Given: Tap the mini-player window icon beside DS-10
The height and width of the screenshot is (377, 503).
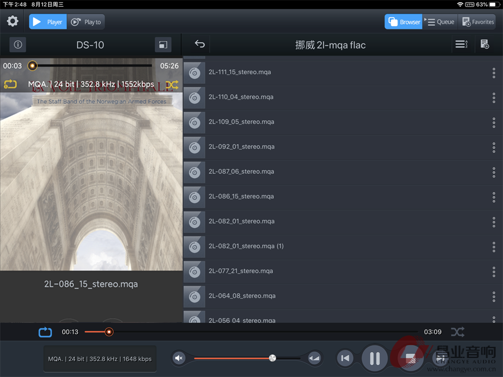Looking at the screenshot, I should pos(163,45).
